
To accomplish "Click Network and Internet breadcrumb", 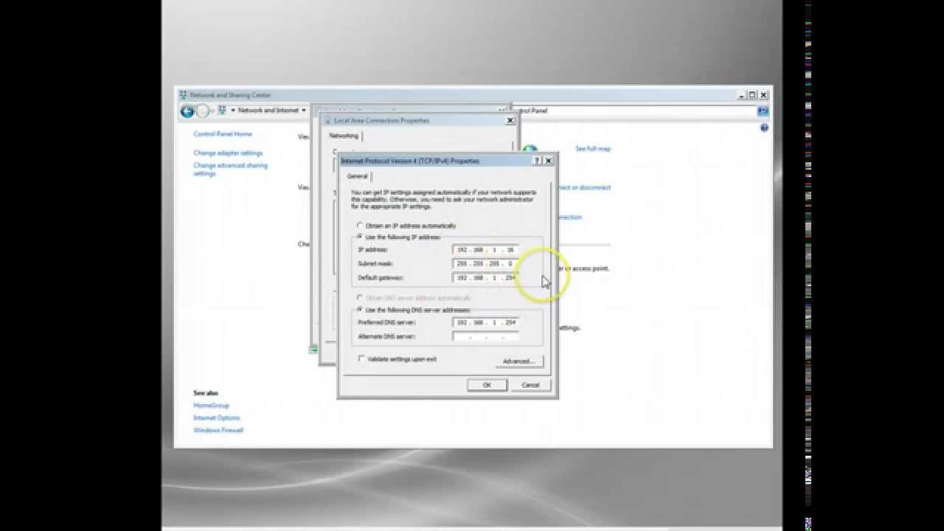I will coord(268,111).
